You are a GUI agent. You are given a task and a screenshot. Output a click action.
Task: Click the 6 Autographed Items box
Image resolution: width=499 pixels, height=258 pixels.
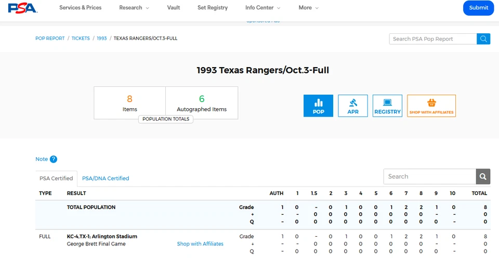coord(202,103)
